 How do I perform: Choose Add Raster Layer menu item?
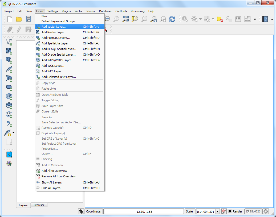[70, 32]
